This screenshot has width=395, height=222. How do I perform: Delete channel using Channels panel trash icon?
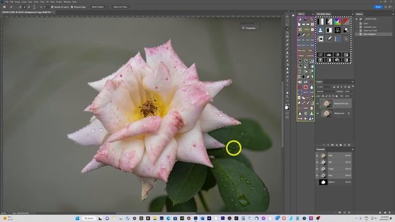click(349, 213)
